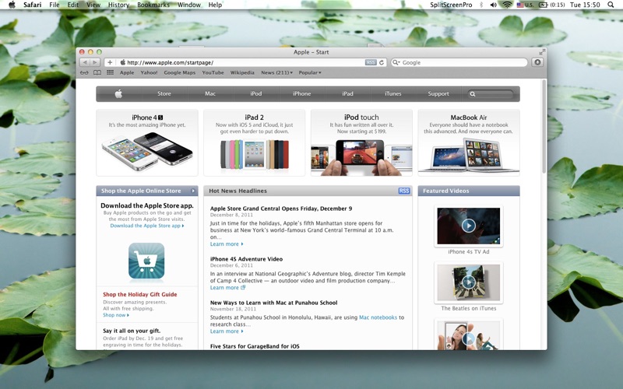The image size is (623, 389).
Task: Open the File menu
Action: [55, 5]
